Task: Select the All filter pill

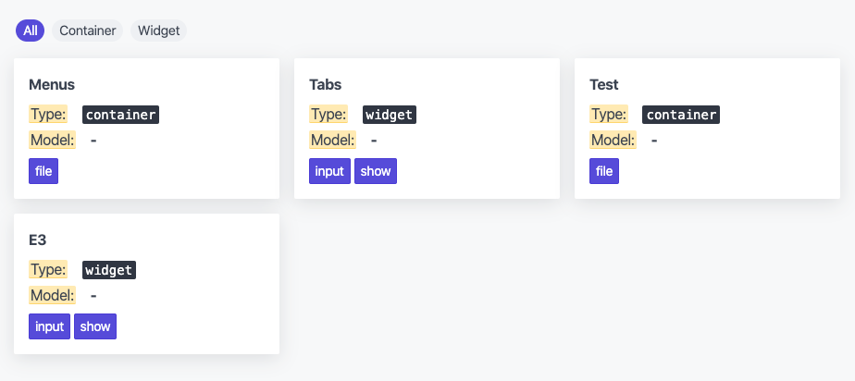Action: coord(30,31)
